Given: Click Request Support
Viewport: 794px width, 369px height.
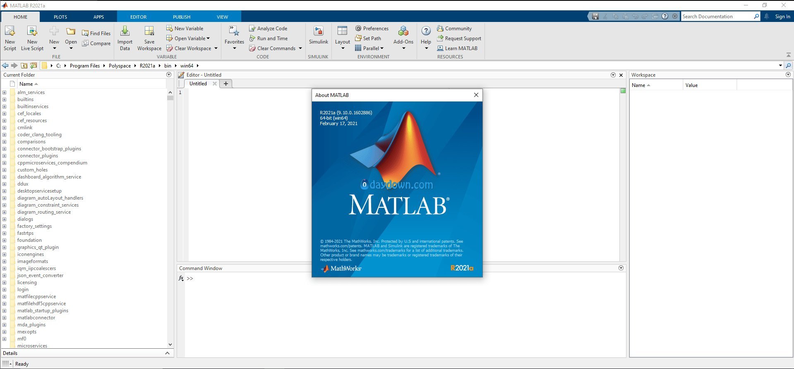Looking at the screenshot, I should pos(459,38).
